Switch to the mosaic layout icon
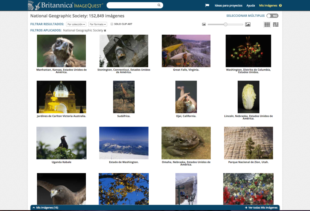 click(x=275, y=24)
